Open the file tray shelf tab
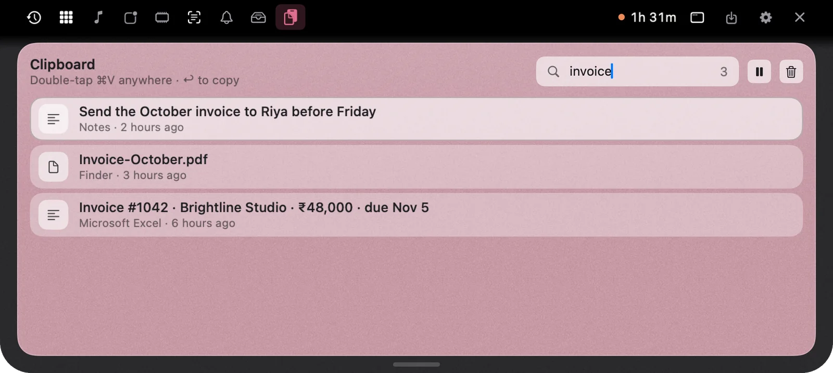Viewport: 833px width, 373px height. 258,17
